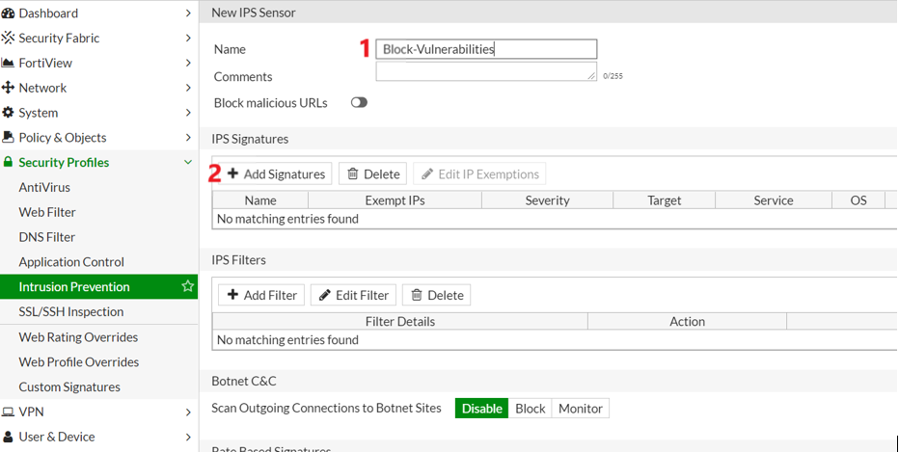899x452 pixels.
Task: Click the FortiView chart icon
Action: click(9, 64)
